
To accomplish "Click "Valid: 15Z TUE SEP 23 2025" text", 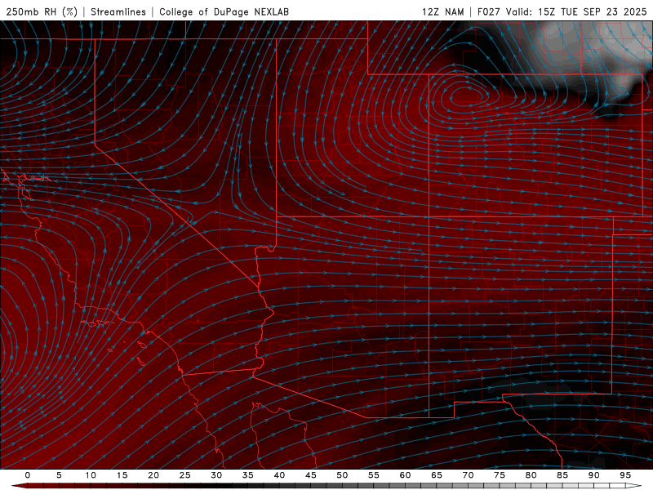I will [x=576, y=11].
